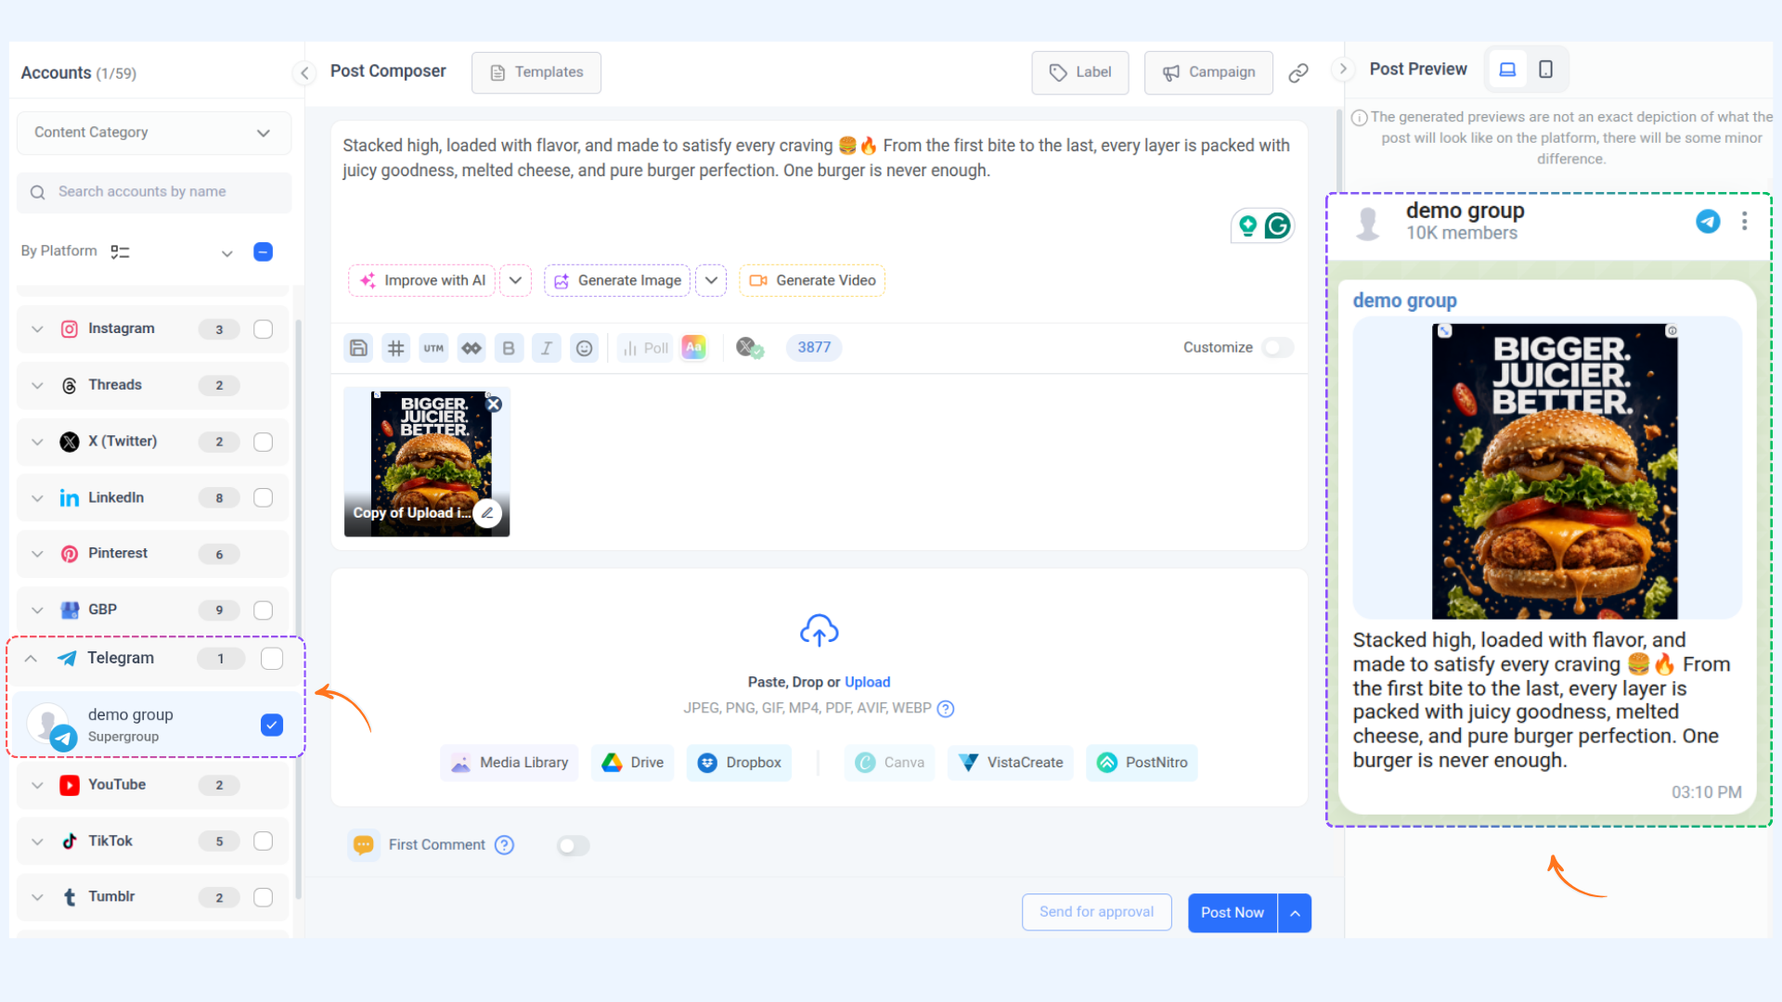This screenshot has width=1782, height=1002.
Task: Open the Aa text style tool
Action: 694,347
